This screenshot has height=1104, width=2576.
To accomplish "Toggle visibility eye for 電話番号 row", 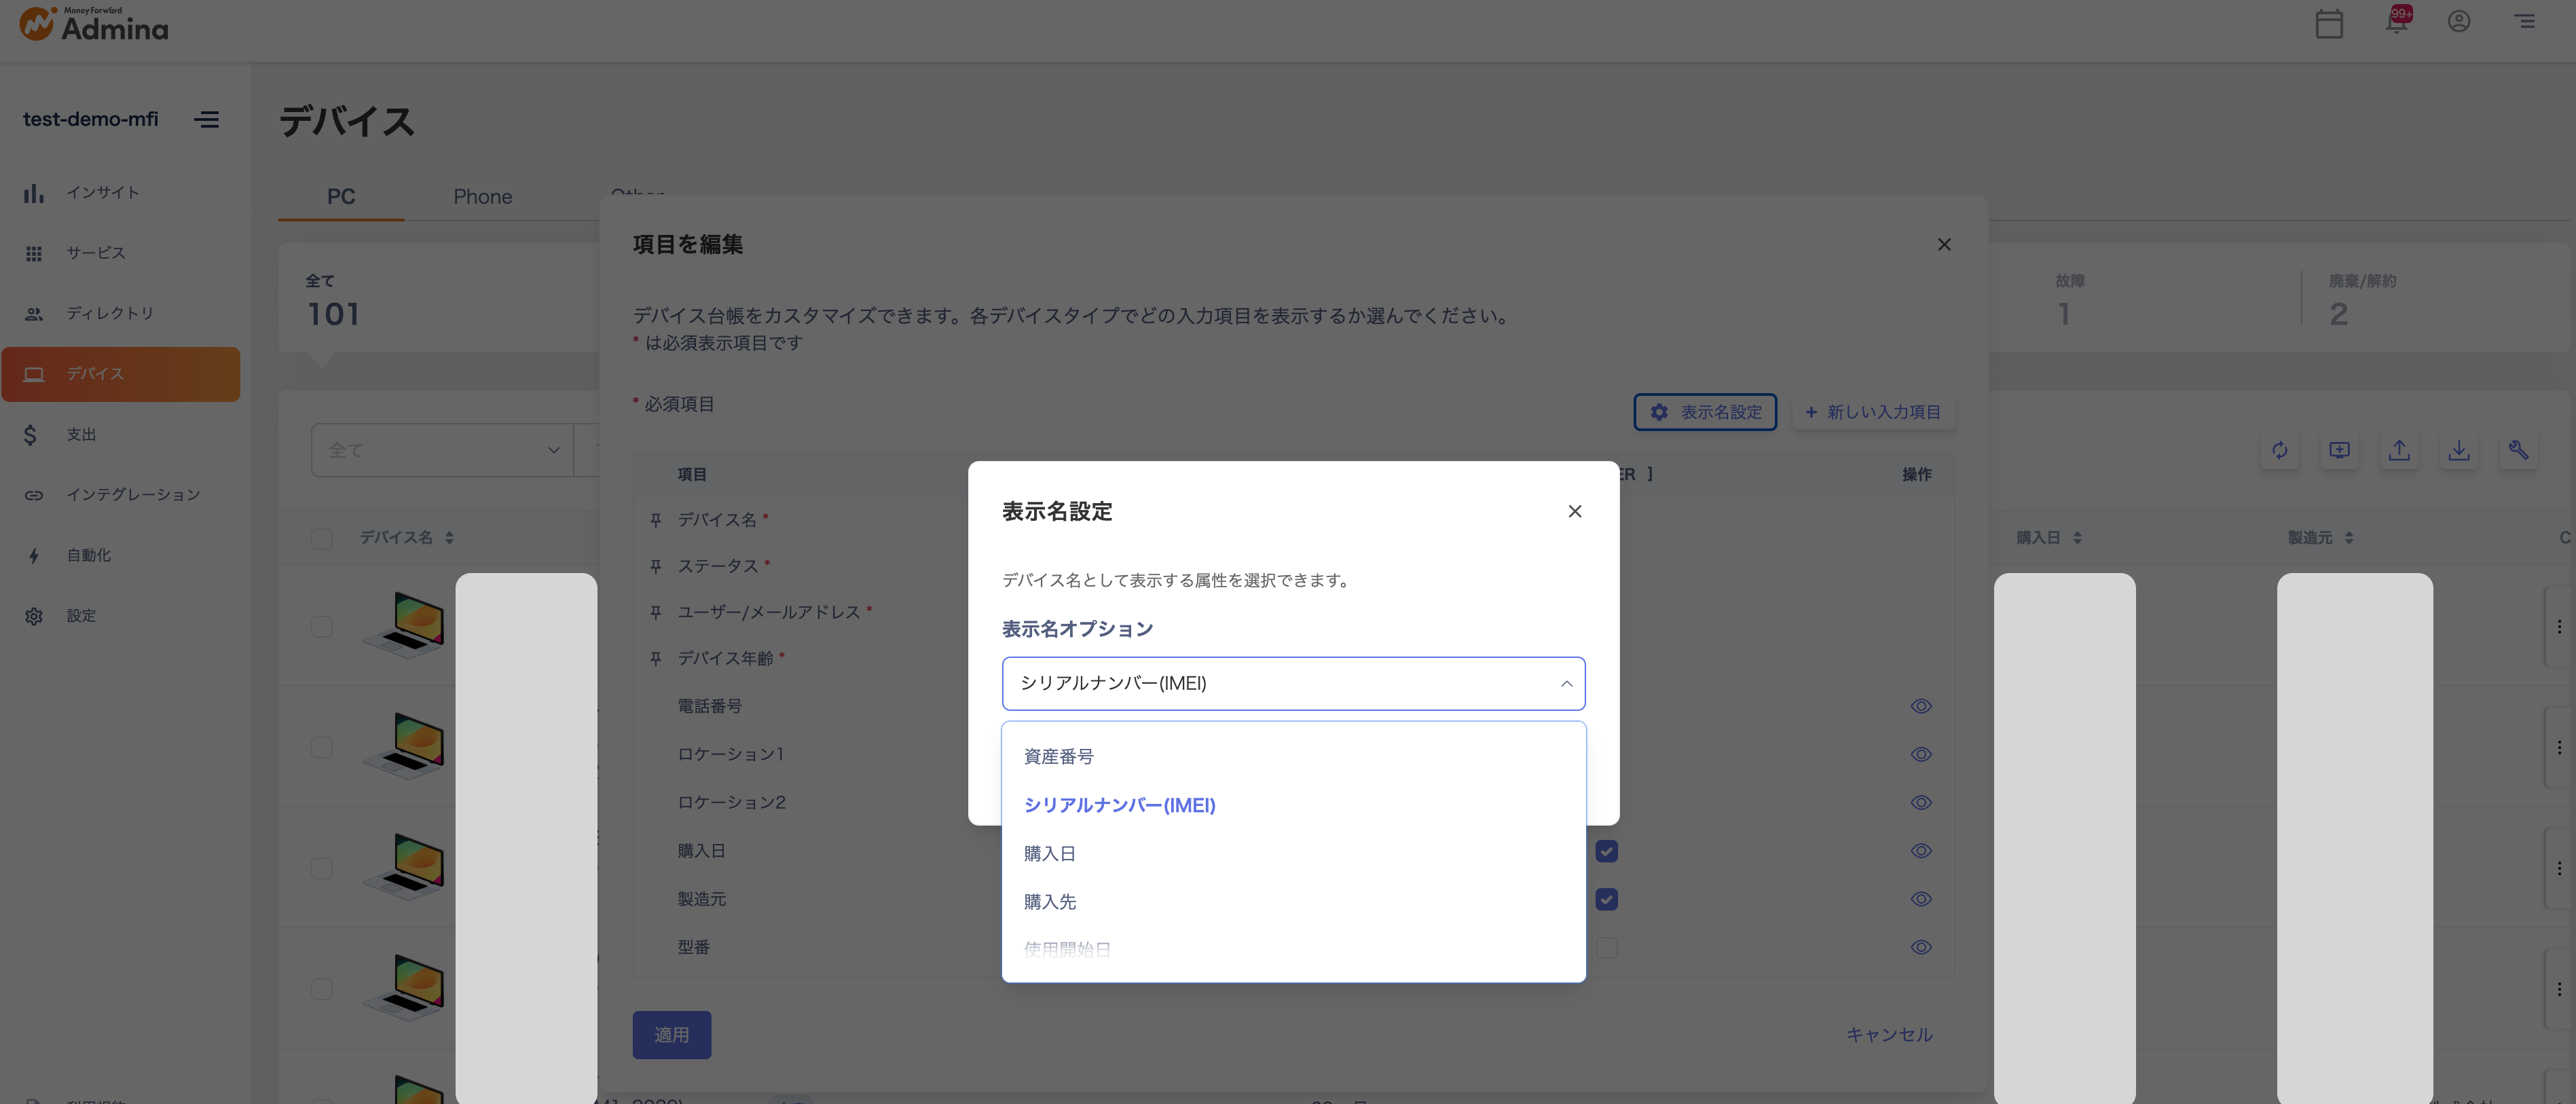I will 1921,707.
